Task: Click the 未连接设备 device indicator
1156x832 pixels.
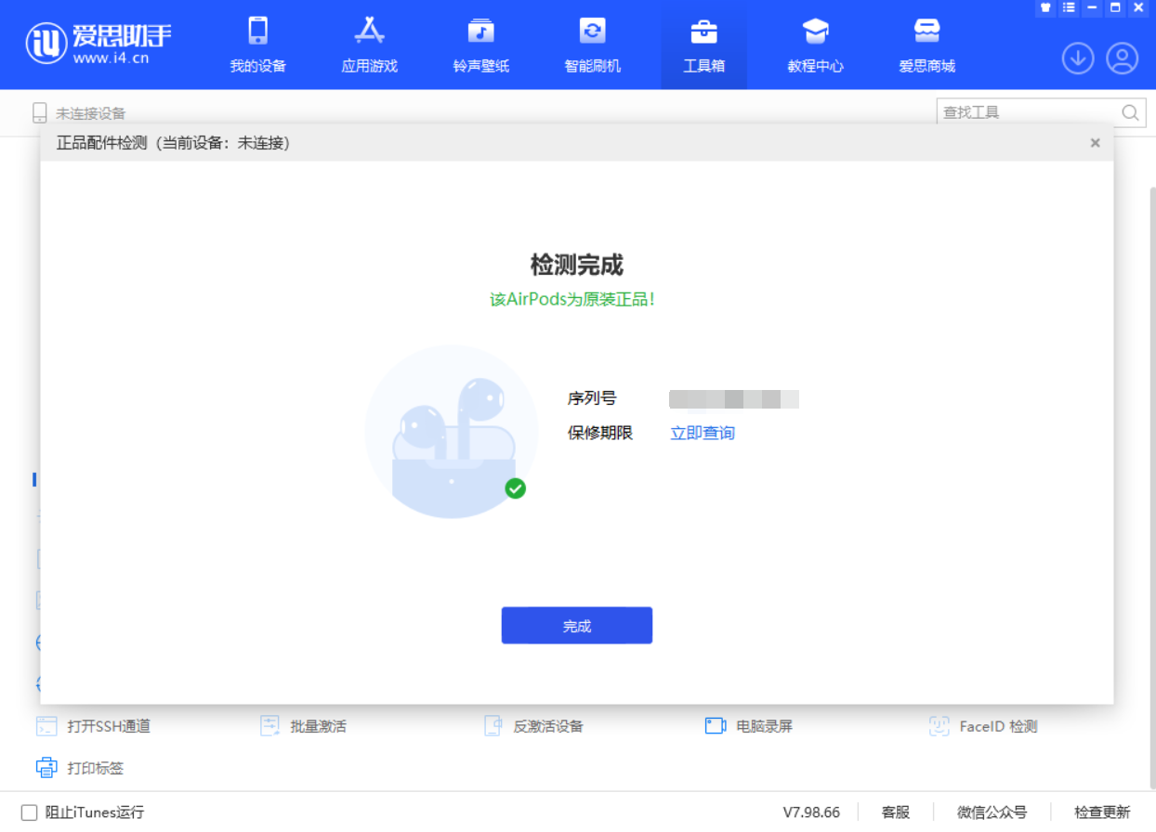Action: point(78,113)
